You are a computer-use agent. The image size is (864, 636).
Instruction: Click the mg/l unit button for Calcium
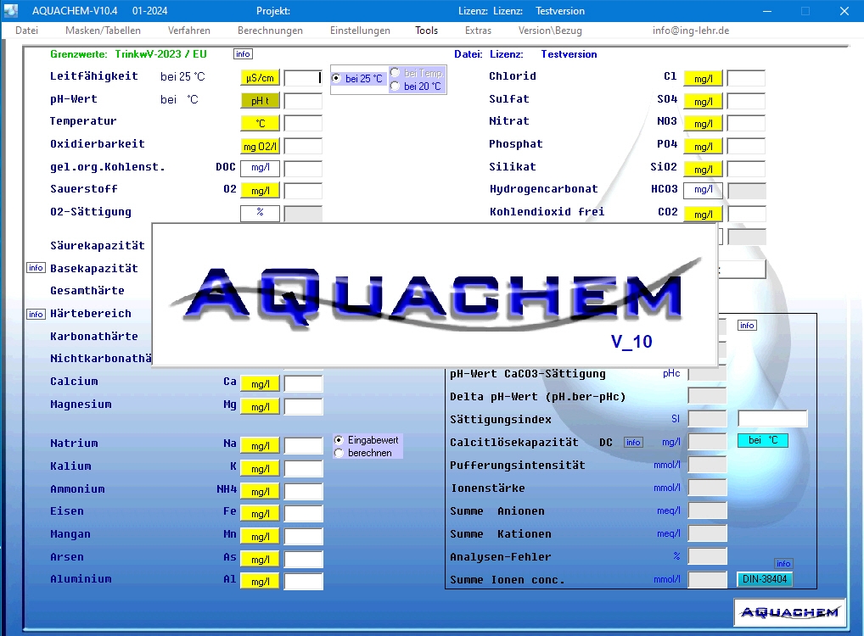coord(260,384)
